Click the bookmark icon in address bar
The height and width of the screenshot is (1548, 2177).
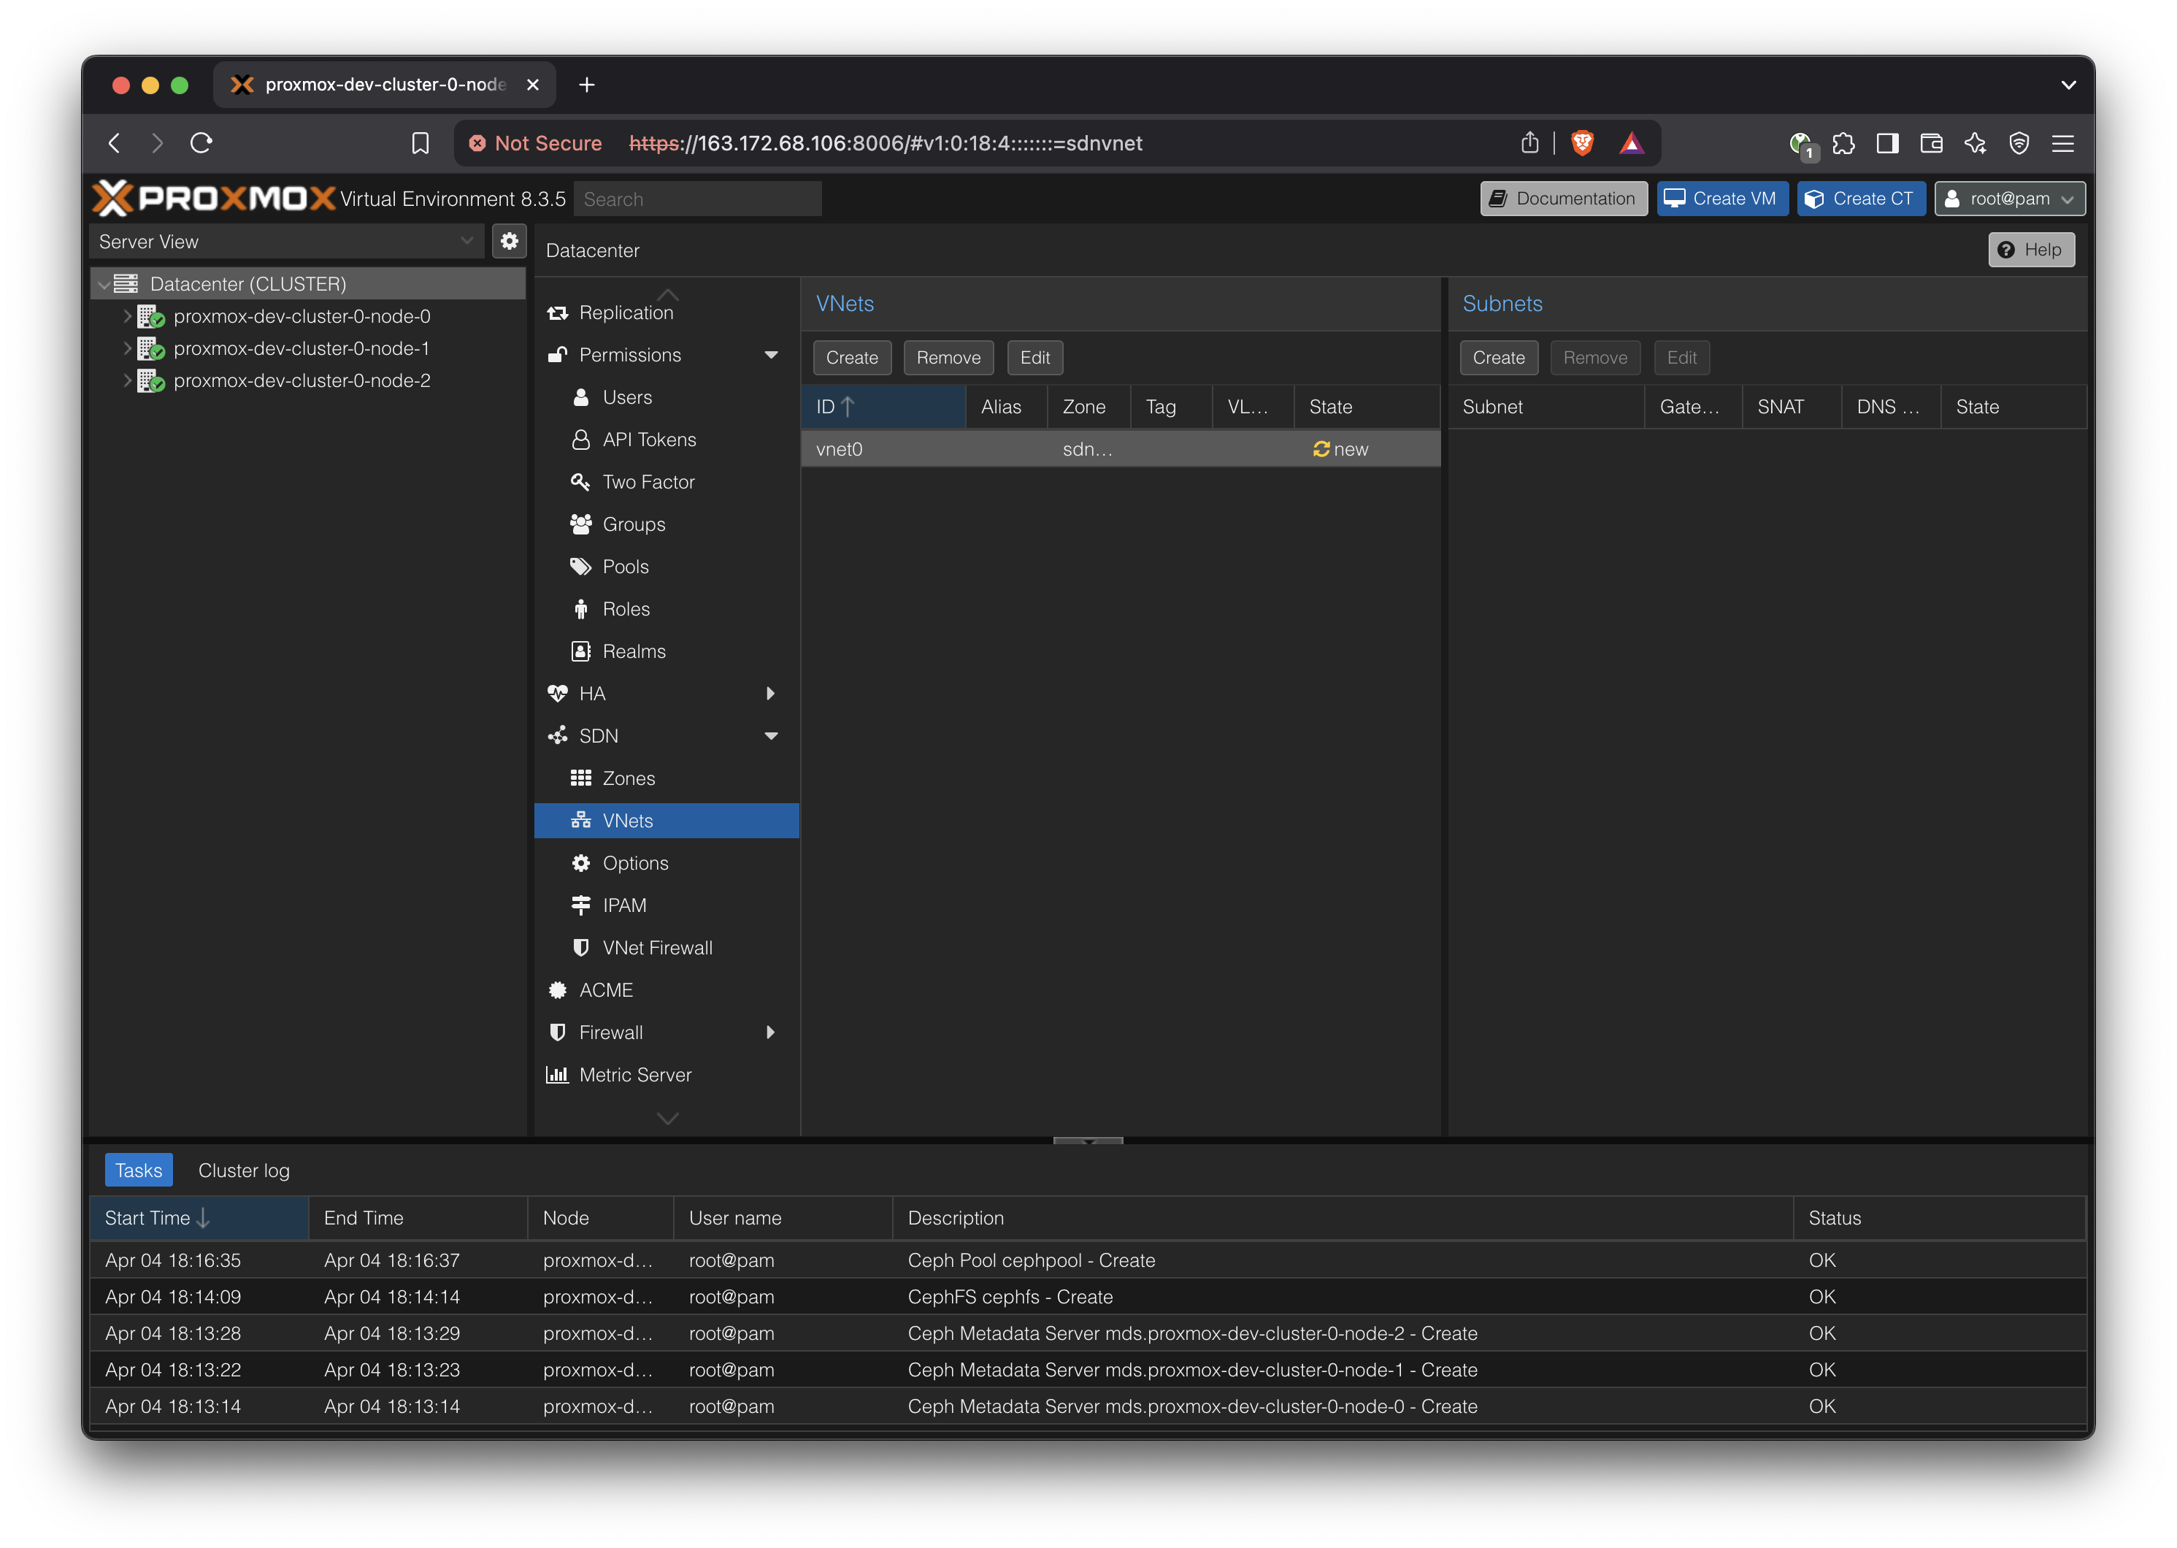pos(421,143)
